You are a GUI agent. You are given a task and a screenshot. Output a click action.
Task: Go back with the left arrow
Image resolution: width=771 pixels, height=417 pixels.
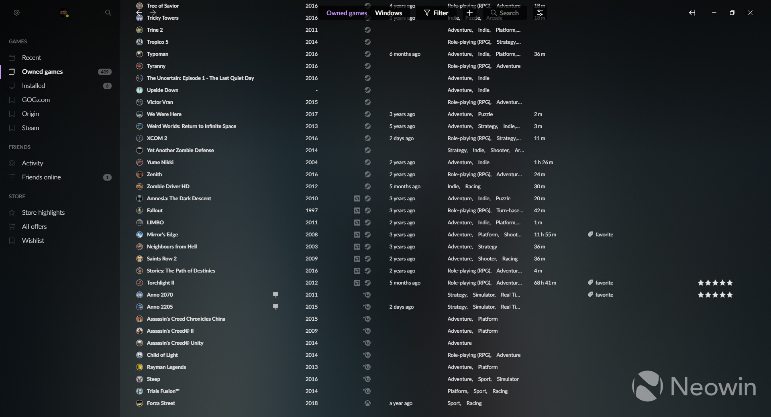(139, 13)
